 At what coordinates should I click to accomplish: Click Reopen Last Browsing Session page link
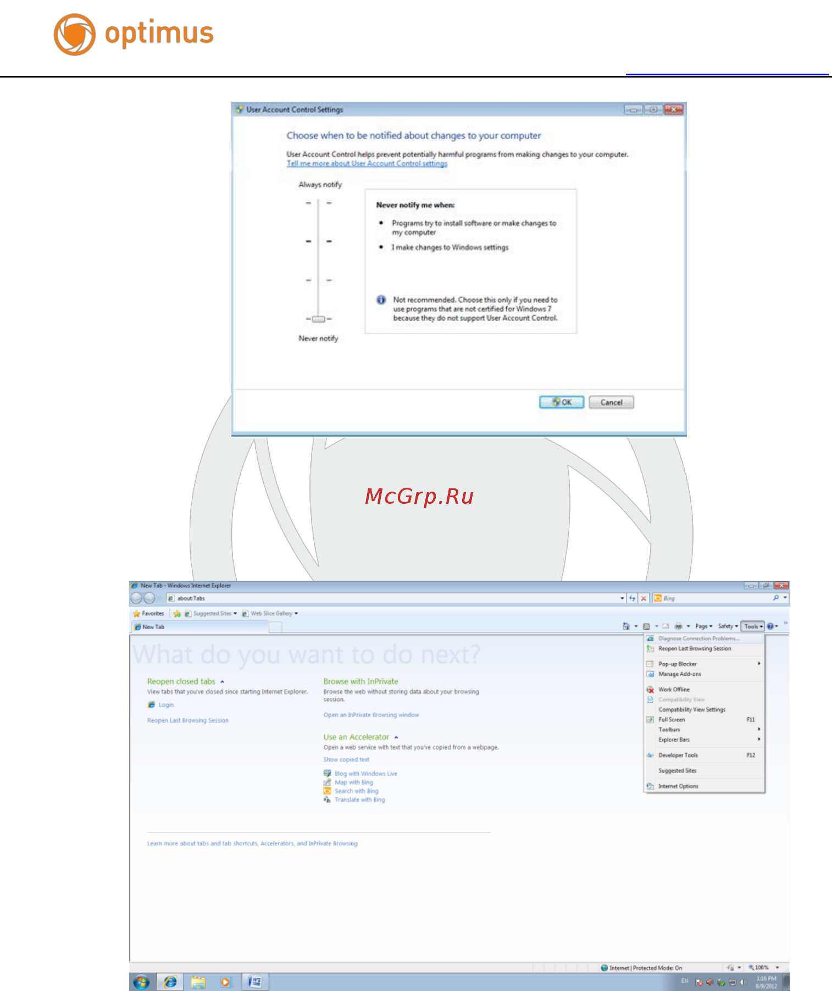point(188,721)
